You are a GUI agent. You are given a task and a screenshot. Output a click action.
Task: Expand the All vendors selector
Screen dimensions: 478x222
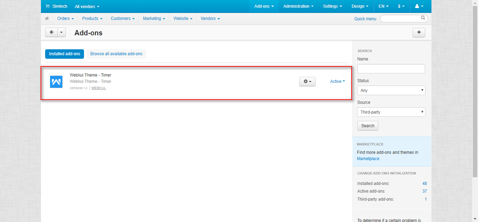coord(87,7)
